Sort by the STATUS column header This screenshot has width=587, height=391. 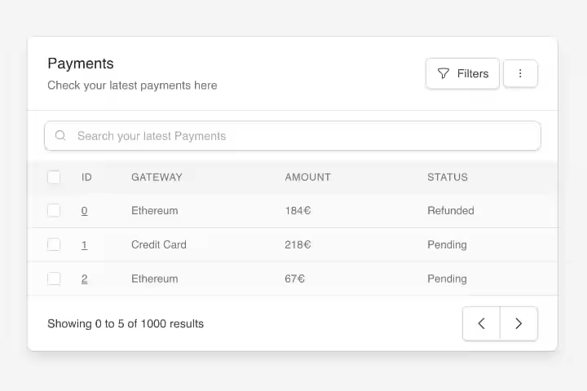(x=448, y=177)
